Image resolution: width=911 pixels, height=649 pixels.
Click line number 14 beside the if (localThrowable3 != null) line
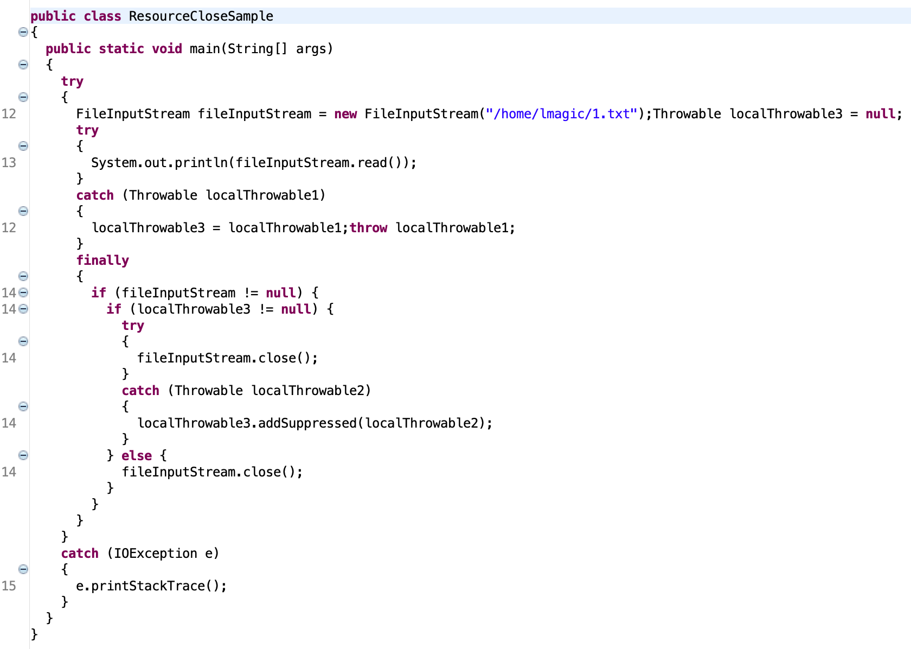pyautogui.click(x=9, y=309)
